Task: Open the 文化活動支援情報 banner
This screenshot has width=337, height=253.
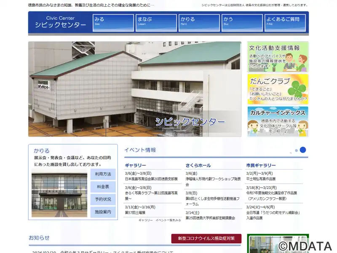Action: pos(278,57)
